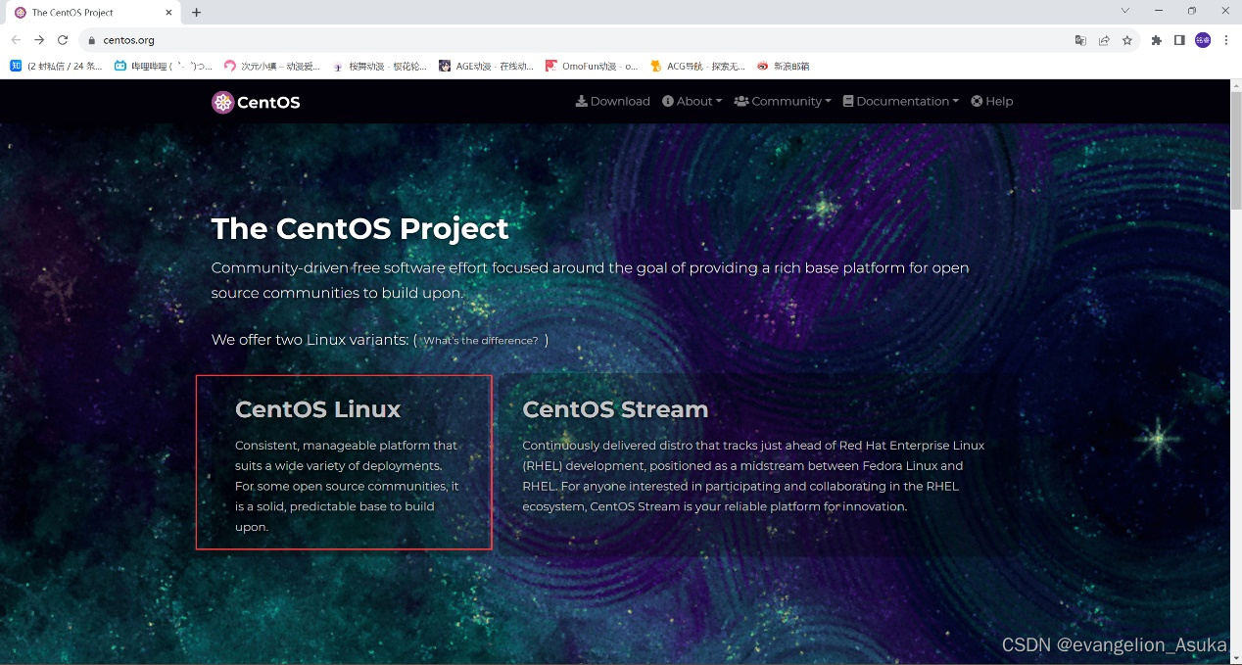This screenshot has width=1242, height=665.
Task: Reload the page with the refresh icon
Action: pyautogui.click(x=63, y=40)
